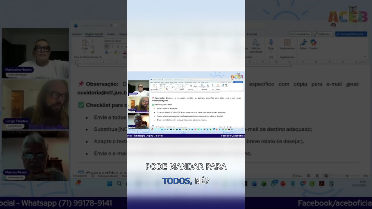Click the Compartilhamento share button

pyautogui.click(x=238, y=82)
